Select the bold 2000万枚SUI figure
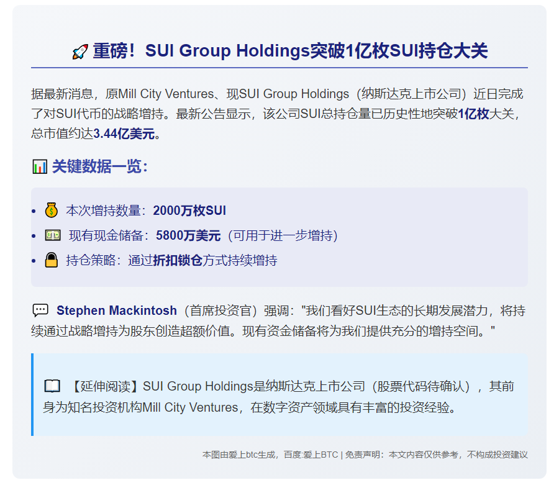This screenshot has width=559, height=498. coord(189,211)
